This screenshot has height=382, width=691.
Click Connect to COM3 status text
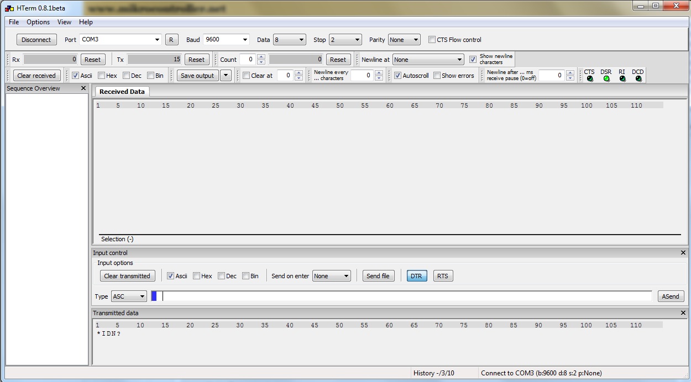pyautogui.click(x=541, y=373)
